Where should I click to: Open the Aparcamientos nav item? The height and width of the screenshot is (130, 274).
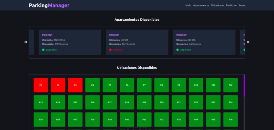point(201,5)
